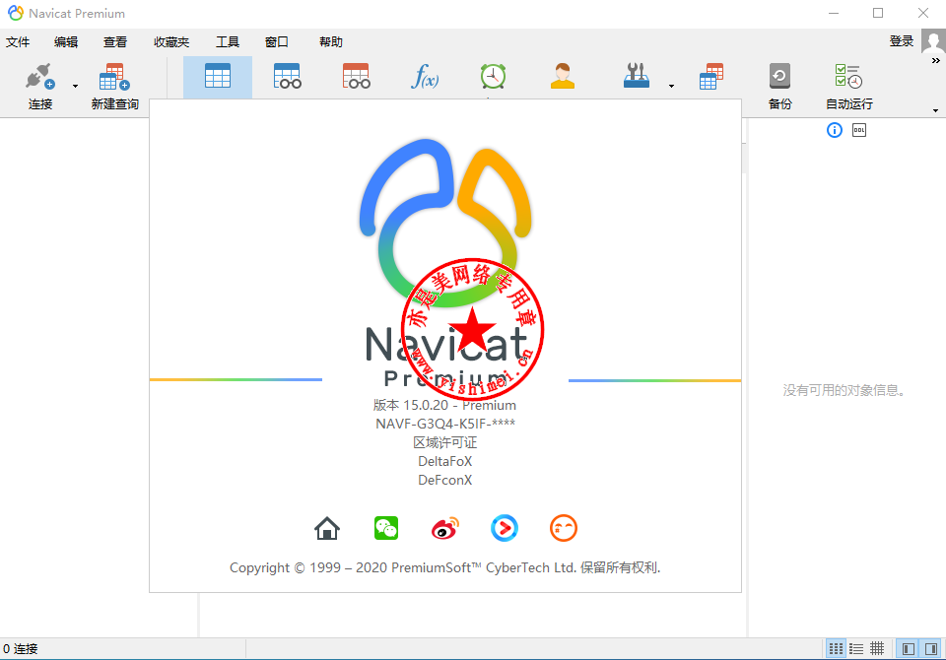This screenshot has height=660, width=946.
Task: Click the license key 'NAVF-G3Q4-K5IF-****'
Action: click(445, 425)
